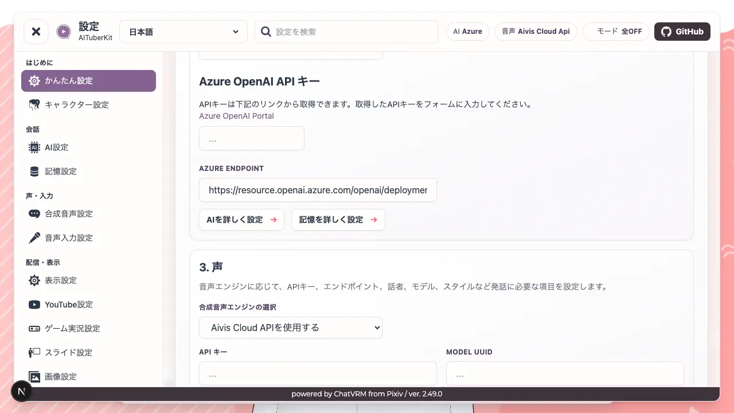Open スライド設定 in the sidebar
734x413 pixels.
(x=88, y=353)
